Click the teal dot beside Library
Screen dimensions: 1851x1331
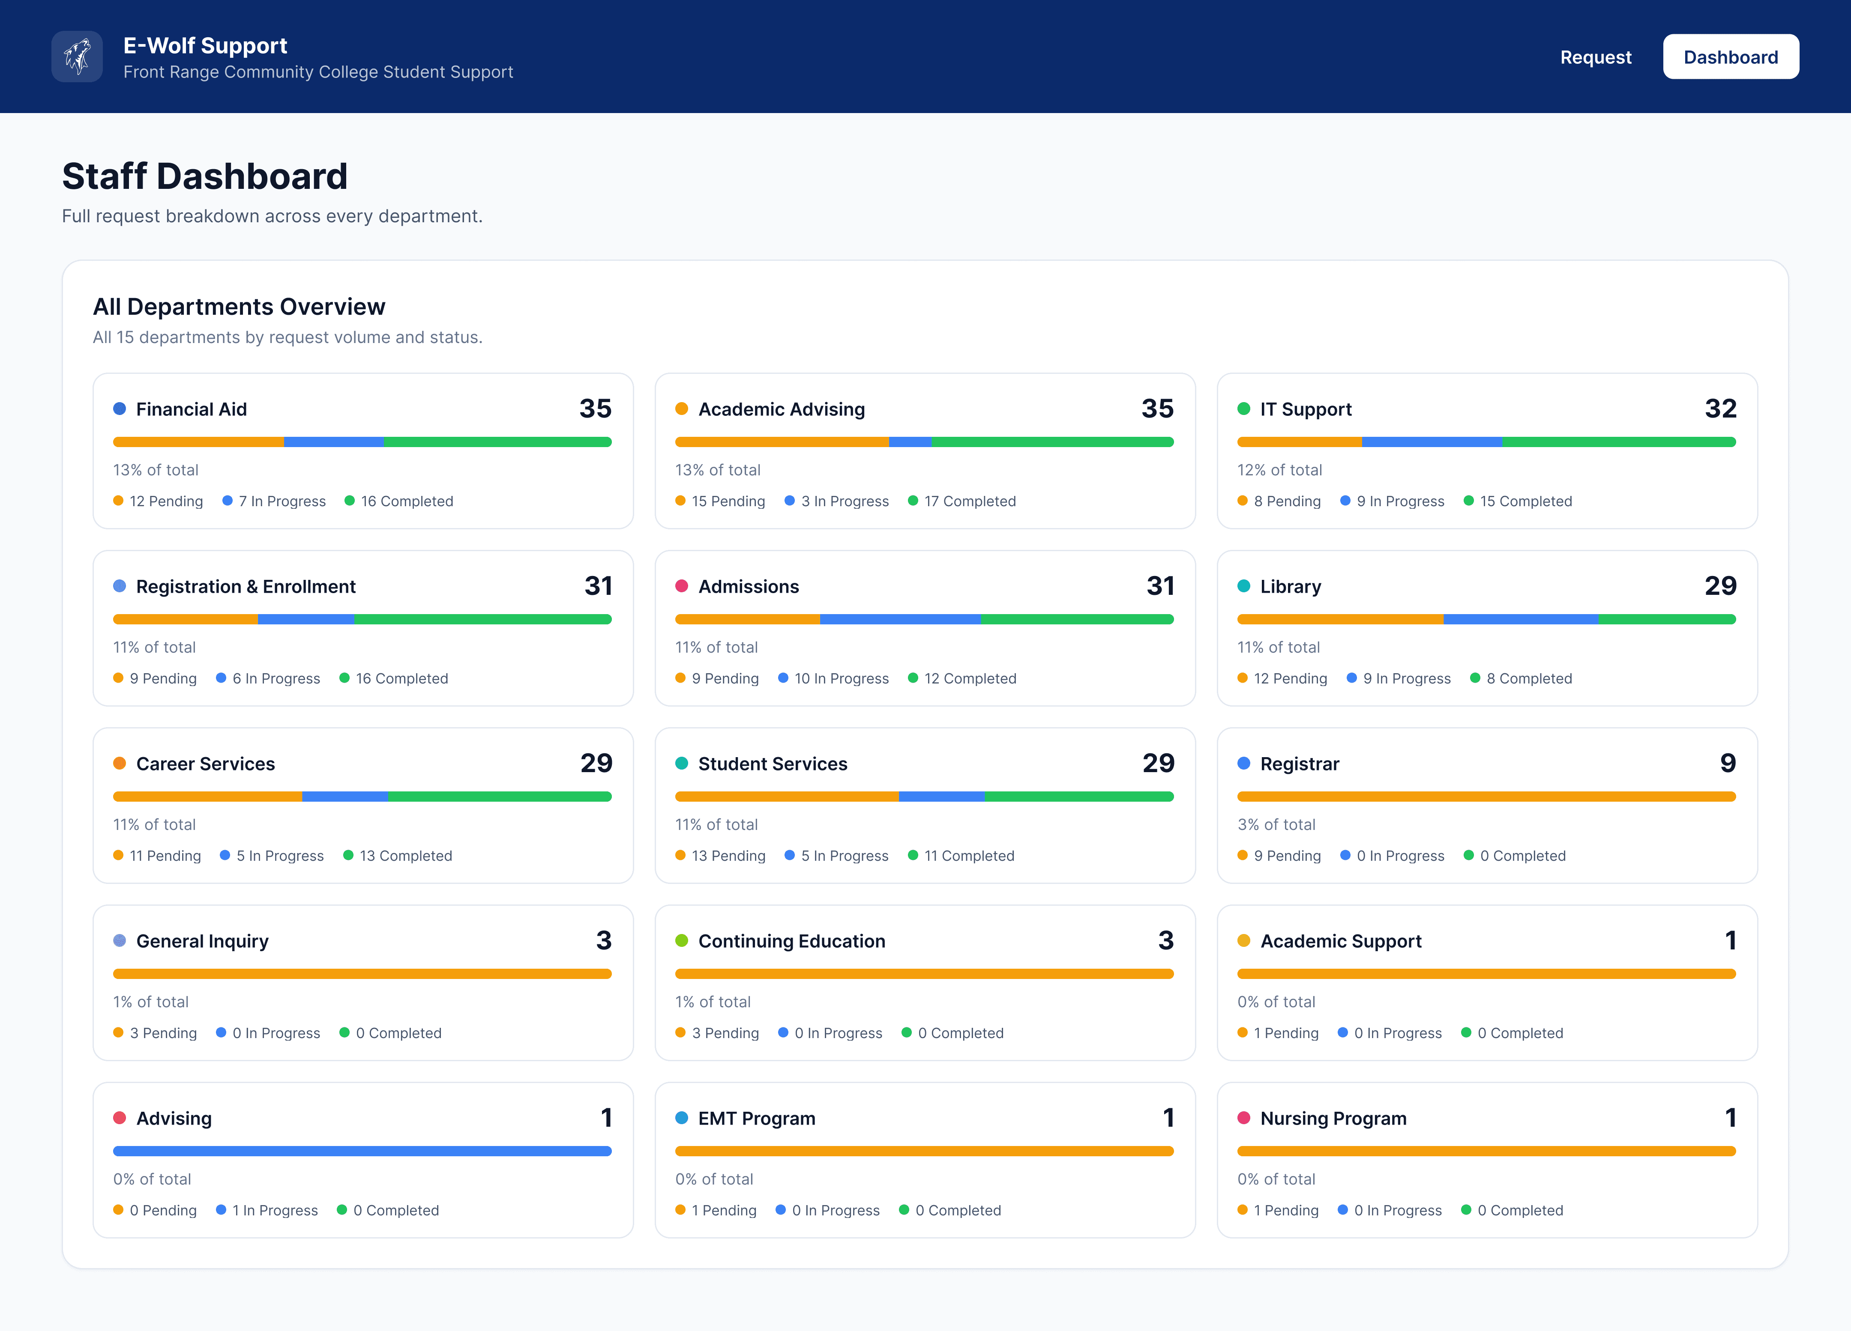(x=1244, y=585)
